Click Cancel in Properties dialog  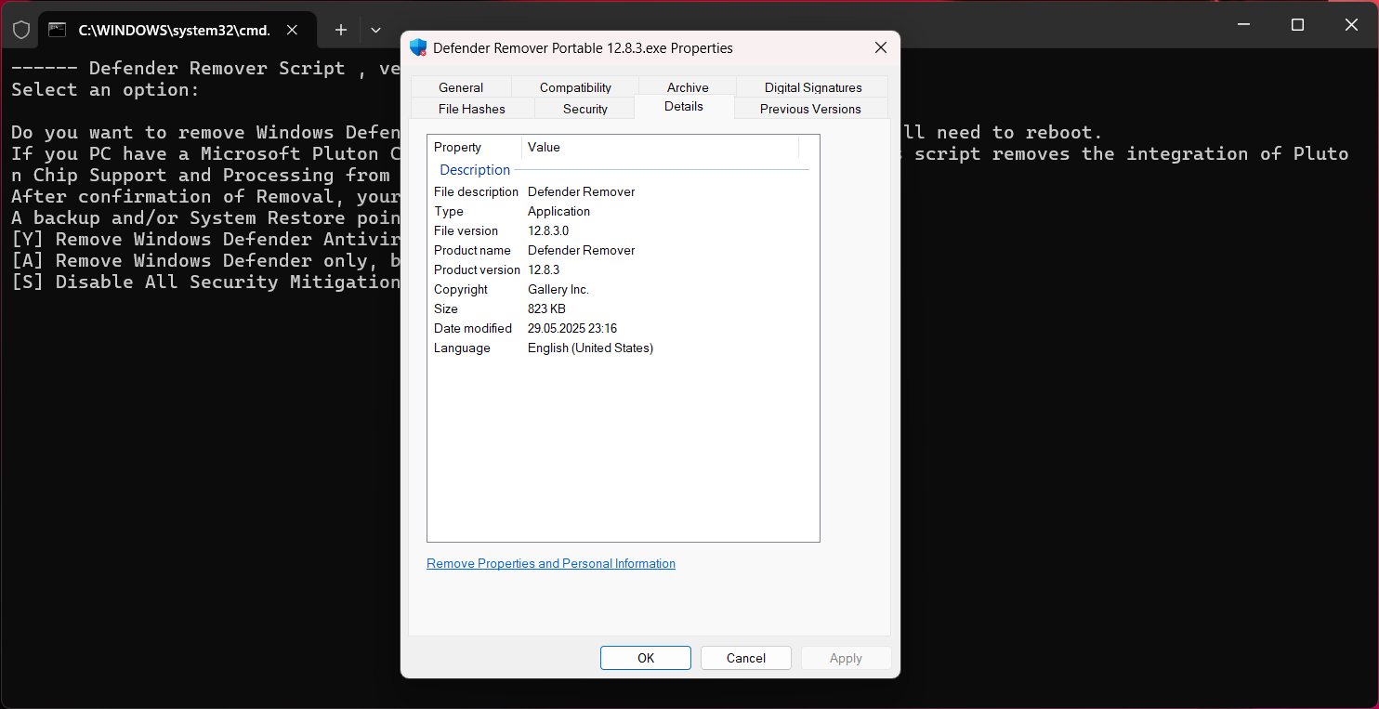(x=746, y=658)
